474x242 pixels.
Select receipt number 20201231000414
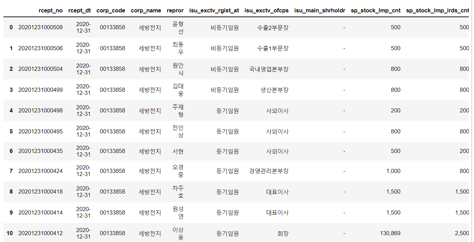coord(41,212)
